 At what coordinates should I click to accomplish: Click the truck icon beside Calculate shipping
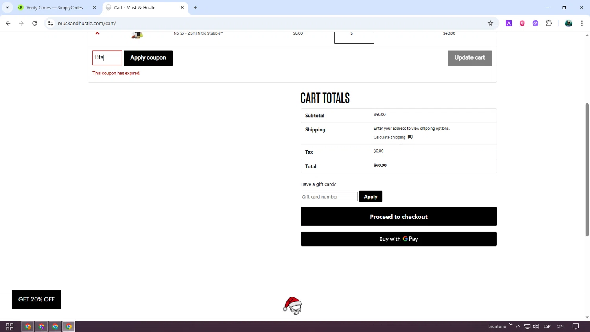tap(410, 137)
